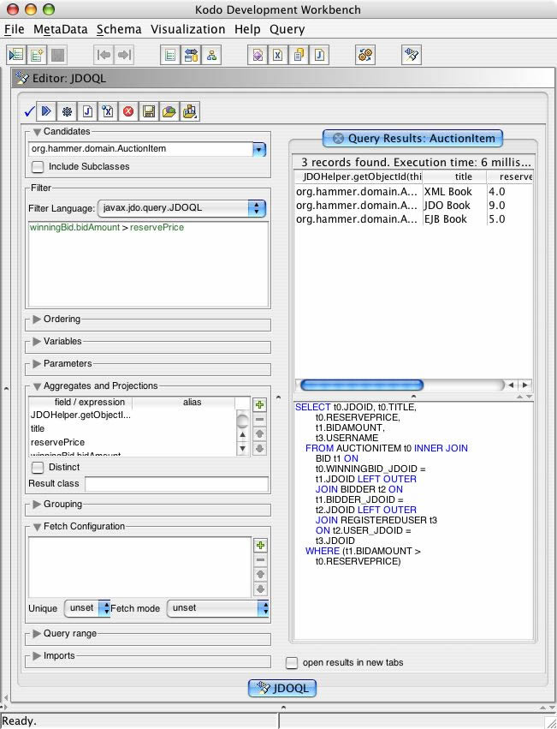This screenshot has width=557, height=729.
Task: Save the query using the floppy disk icon
Action: [x=149, y=111]
